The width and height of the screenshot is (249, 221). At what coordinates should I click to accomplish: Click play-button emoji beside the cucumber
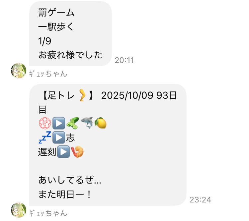[59, 123]
